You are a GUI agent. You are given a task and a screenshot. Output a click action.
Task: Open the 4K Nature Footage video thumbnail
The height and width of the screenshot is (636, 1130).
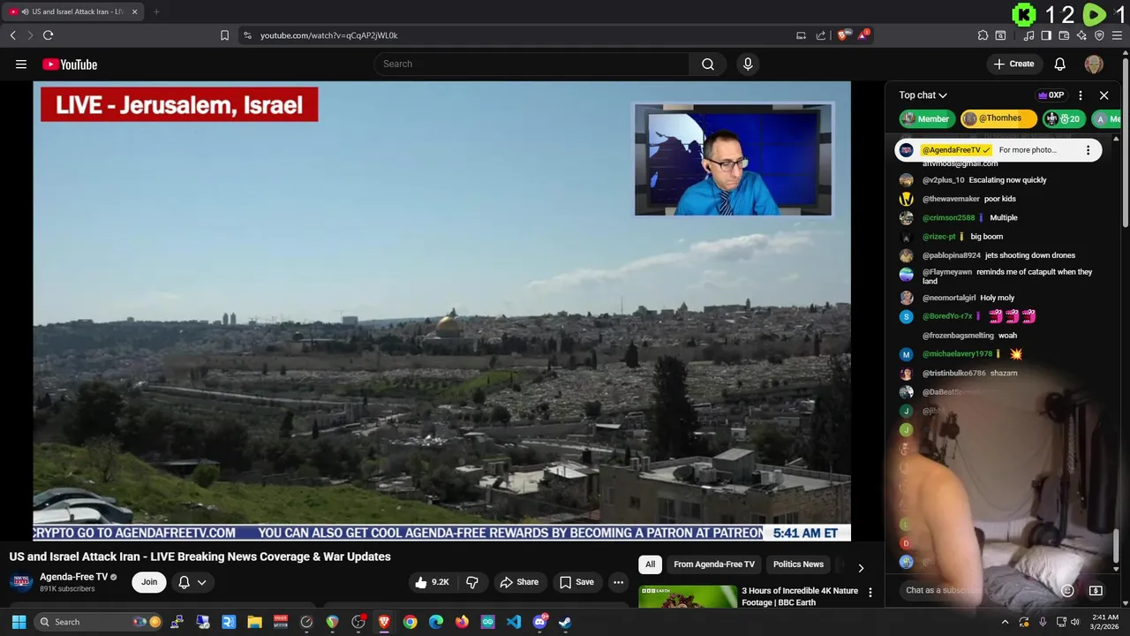[687, 597]
